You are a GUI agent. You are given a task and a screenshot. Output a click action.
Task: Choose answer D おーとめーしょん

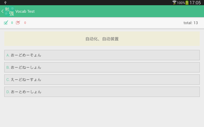pyautogui.click(x=102, y=92)
